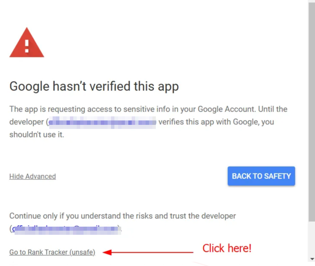The width and height of the screenshot is (315, 266).
Task: Click the BACK TO SAFETY button label text
Action: [261, 176]
